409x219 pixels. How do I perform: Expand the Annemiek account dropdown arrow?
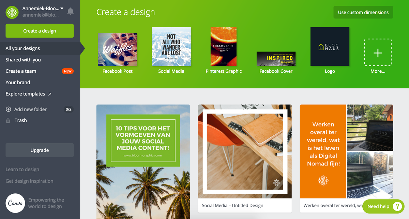[x=62, y=8]
